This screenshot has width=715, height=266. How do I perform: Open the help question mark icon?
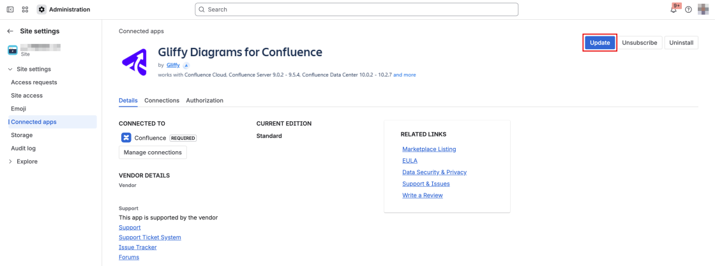(689, 10)
